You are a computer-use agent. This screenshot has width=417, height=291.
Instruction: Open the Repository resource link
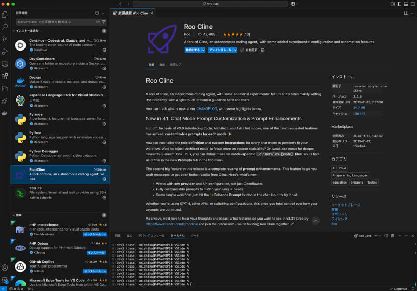(x=339, y=214)
